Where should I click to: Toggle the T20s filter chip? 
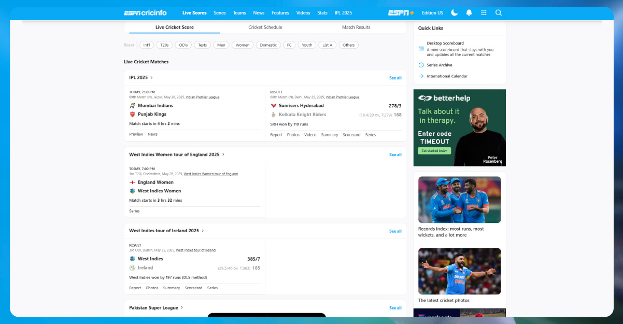(164, 45)
